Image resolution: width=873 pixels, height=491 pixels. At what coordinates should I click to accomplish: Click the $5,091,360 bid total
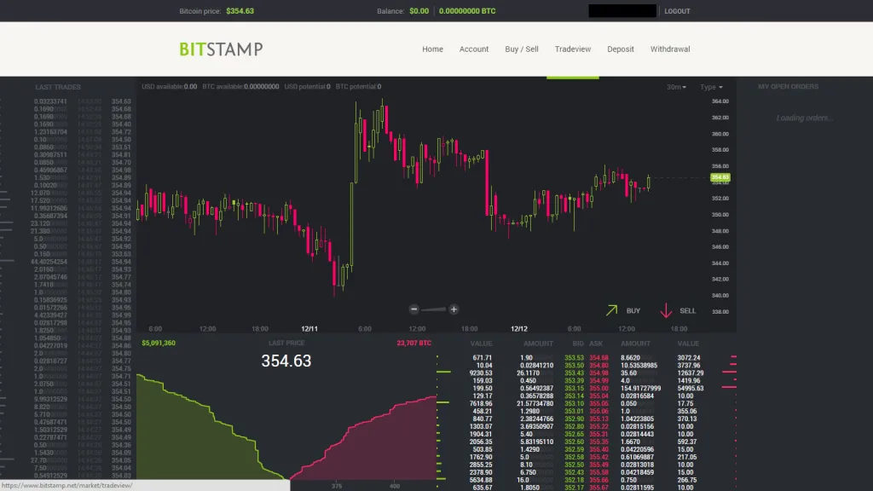click(159, 343)
